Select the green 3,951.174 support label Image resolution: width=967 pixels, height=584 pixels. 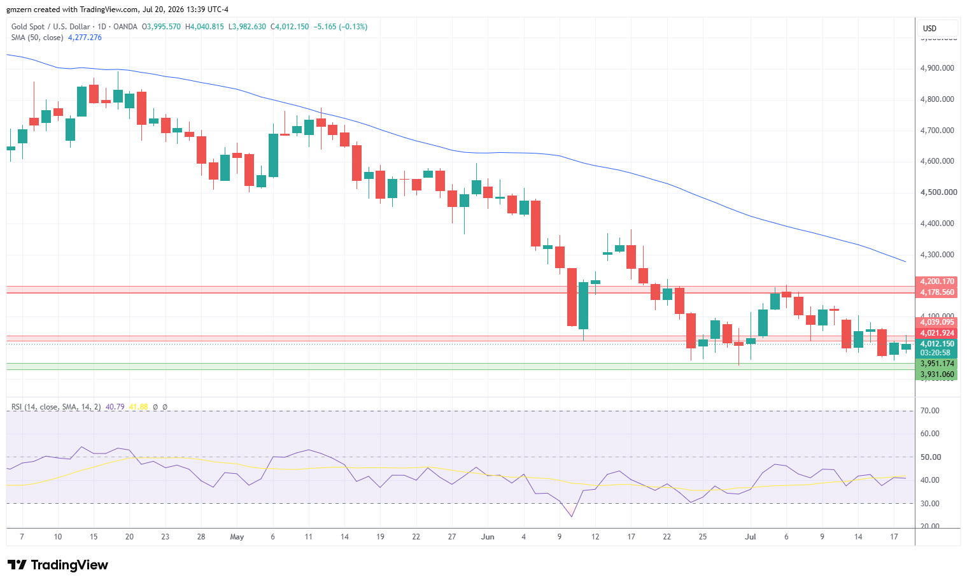click(x=936, y=364)
